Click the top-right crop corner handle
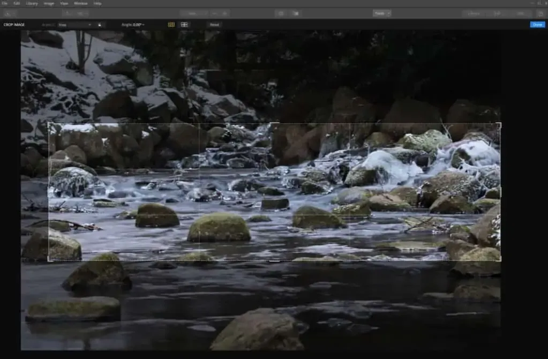548x359 pixels. [500, 124]
